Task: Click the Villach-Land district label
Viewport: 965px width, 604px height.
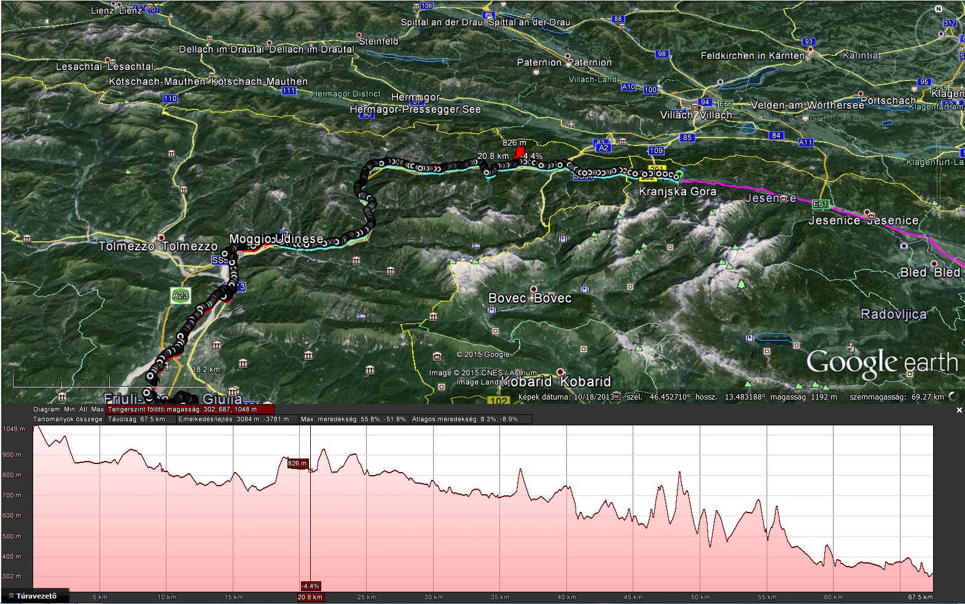Action: (593, 79)
